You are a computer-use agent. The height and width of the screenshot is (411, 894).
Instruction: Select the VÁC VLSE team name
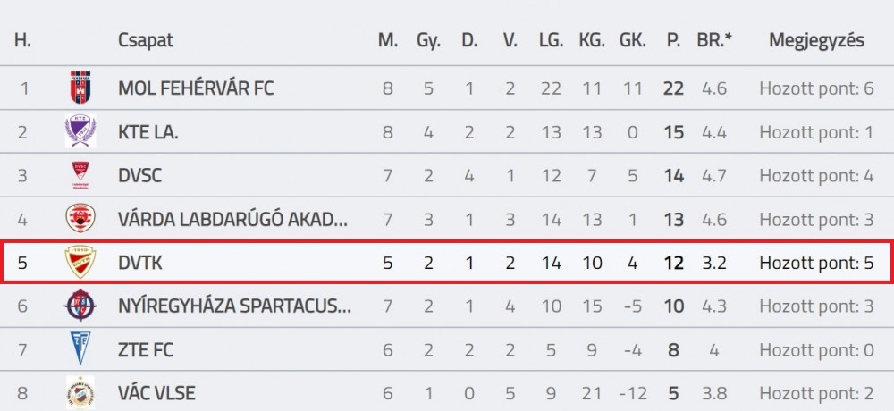coord(156,393)
